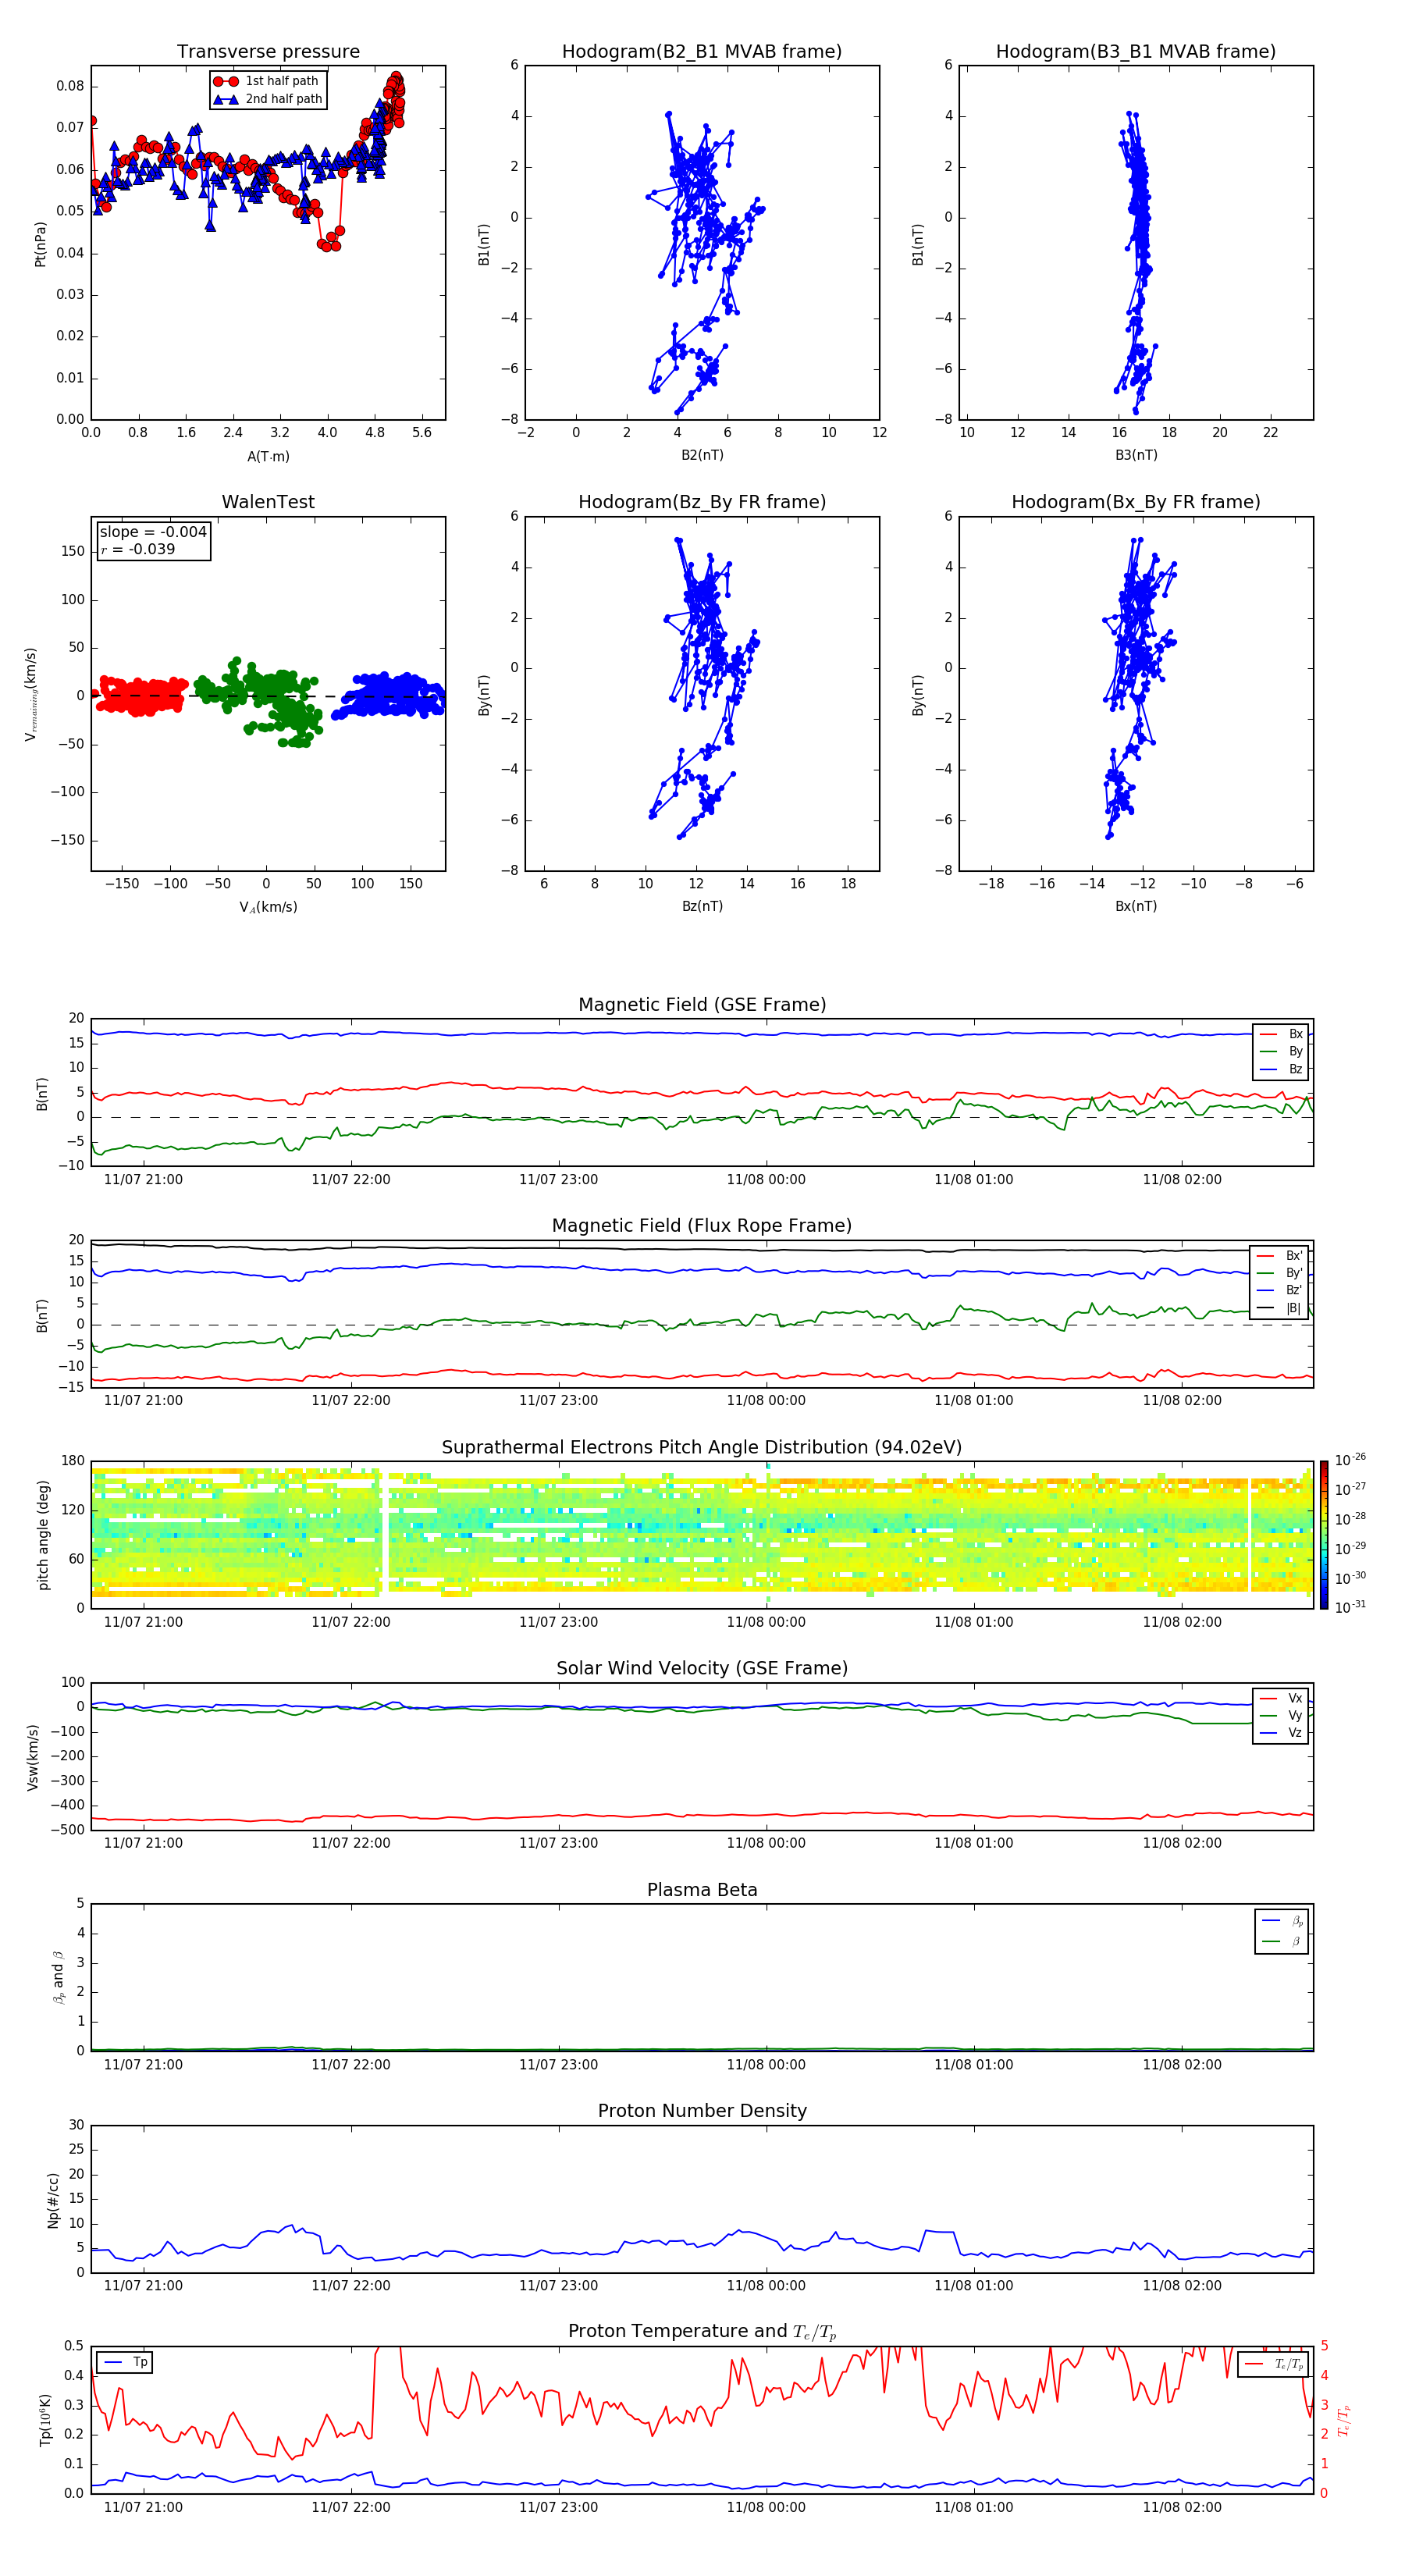This screenshot has width=1405, height=2576.
Task: Select Vx entry in the velocity legend
Action: click(x=1282, y=1698)
